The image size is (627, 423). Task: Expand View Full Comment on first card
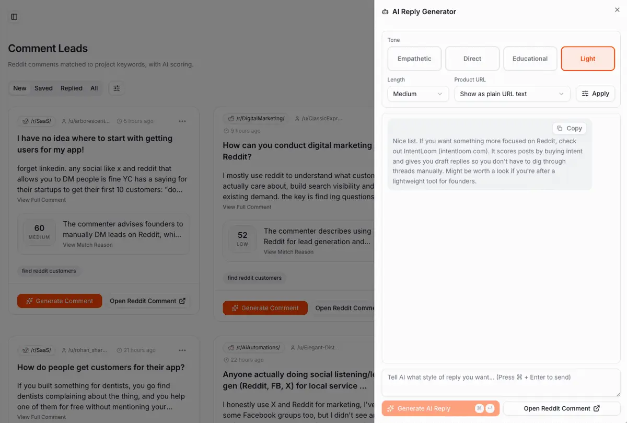point(42,200)
